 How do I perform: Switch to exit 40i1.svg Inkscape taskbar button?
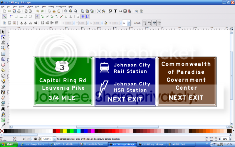151,144
